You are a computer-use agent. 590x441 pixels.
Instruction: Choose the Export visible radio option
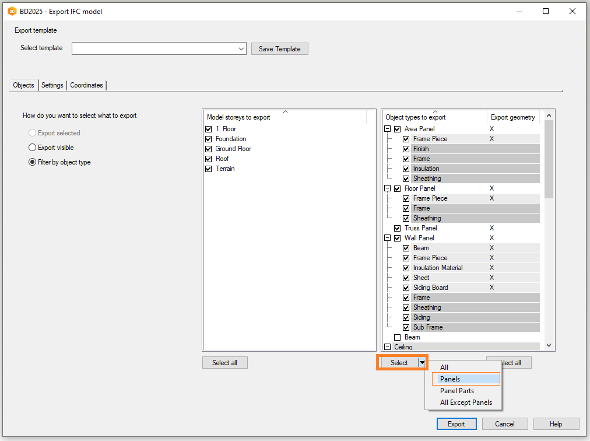[x=33, y=148]
